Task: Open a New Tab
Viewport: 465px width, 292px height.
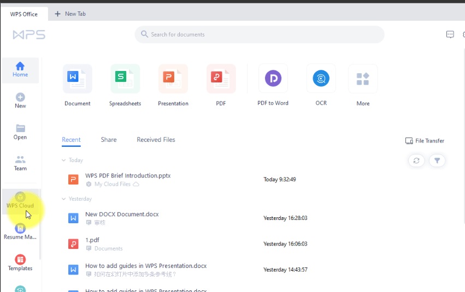Action: coord(70,14)
